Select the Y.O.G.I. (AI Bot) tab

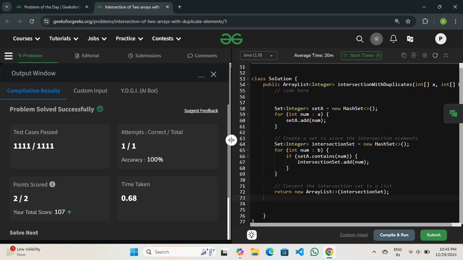pos(139,91)
